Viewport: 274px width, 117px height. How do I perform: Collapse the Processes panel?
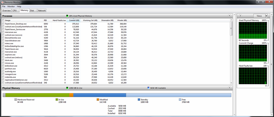click(x=230, y=16)
